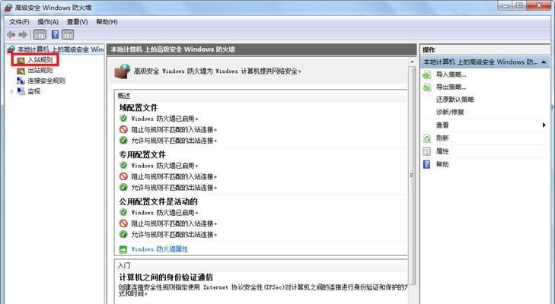Click the center pane vertical scrollbar thumb
The height and width of the screenshot is (304, 555).
[x=412, y=175]
